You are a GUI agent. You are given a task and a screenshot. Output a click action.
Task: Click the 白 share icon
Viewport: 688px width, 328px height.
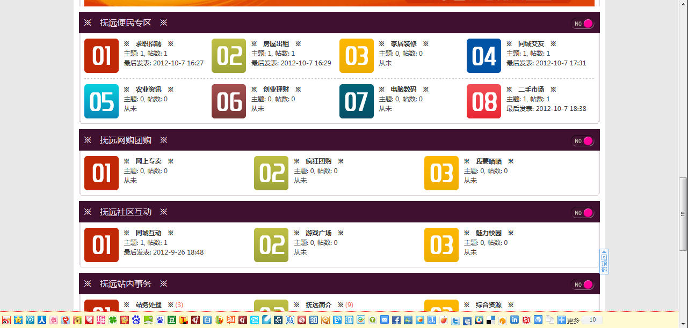click(207, 320)
